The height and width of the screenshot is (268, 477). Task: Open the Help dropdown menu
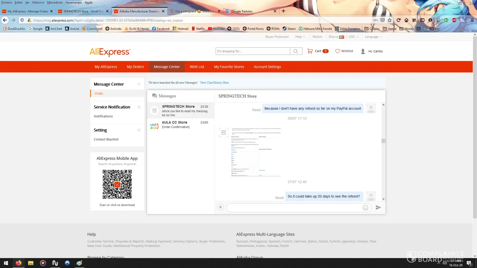click(300, 37)
